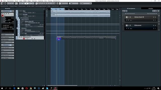This screenshot has width=161, height=90.
Task: Open the Аудио-Фейдер inspector section
Action: pyautogui.click(x=8, y=58)
